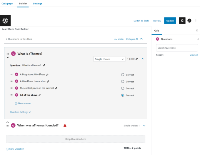Edit answer The coolest place on the internet
The width and height of the screenshot is (200, 155).
coord(56,88)
